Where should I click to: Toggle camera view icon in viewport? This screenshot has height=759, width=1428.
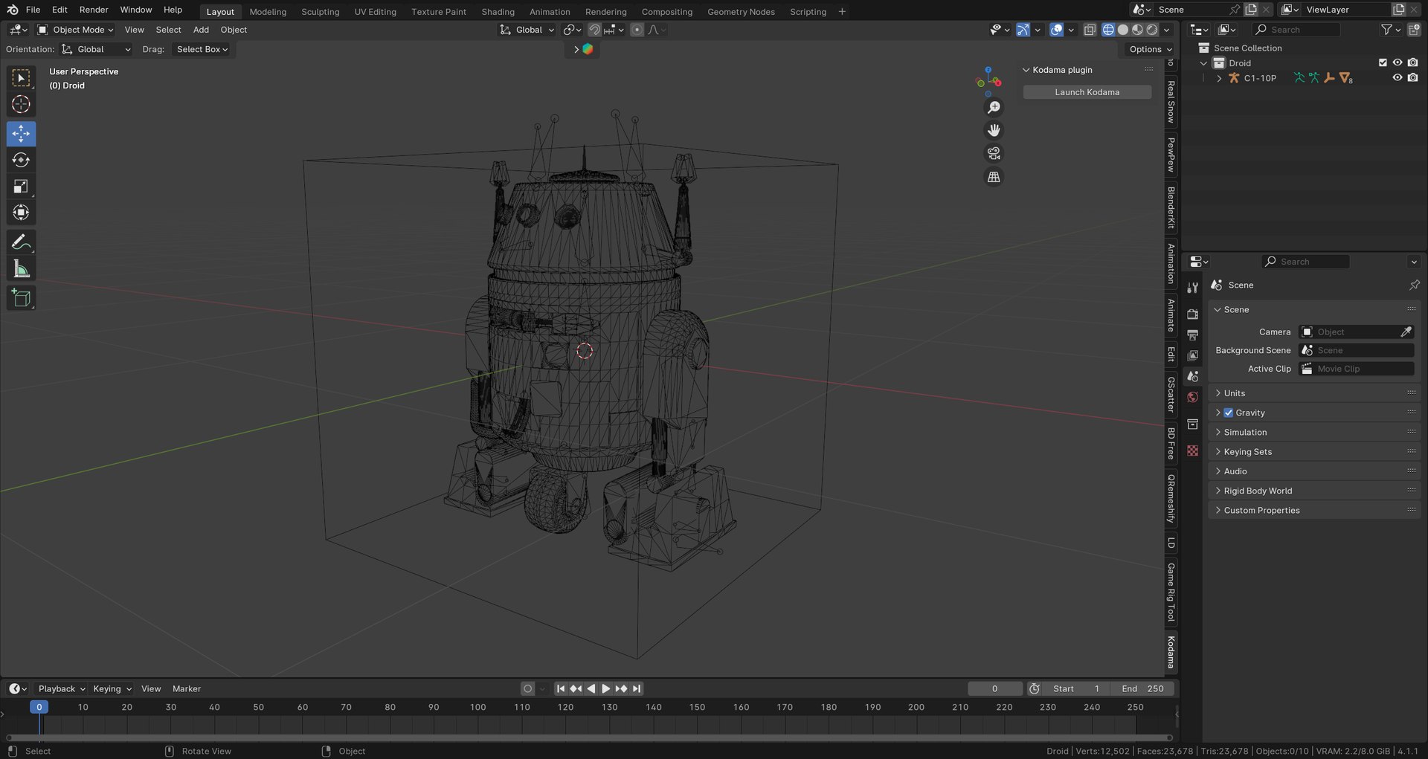pyautogui.click(x=994, y=154)
